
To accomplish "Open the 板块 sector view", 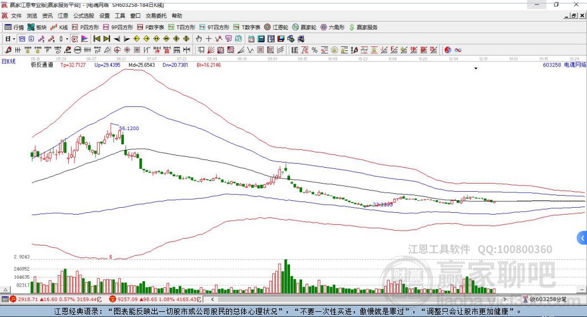I will tap(37, 27).
